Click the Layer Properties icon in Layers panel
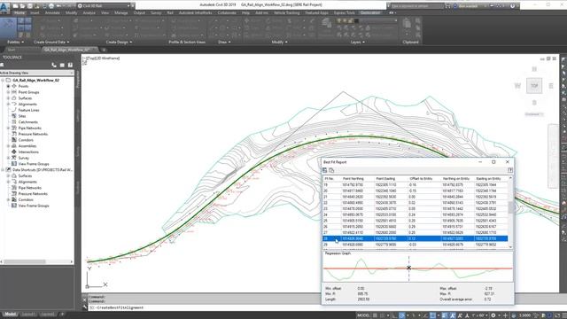 [x=326, y=24]
